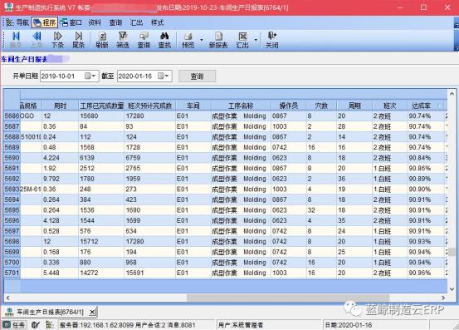Go to the next record (下条)

57,40
